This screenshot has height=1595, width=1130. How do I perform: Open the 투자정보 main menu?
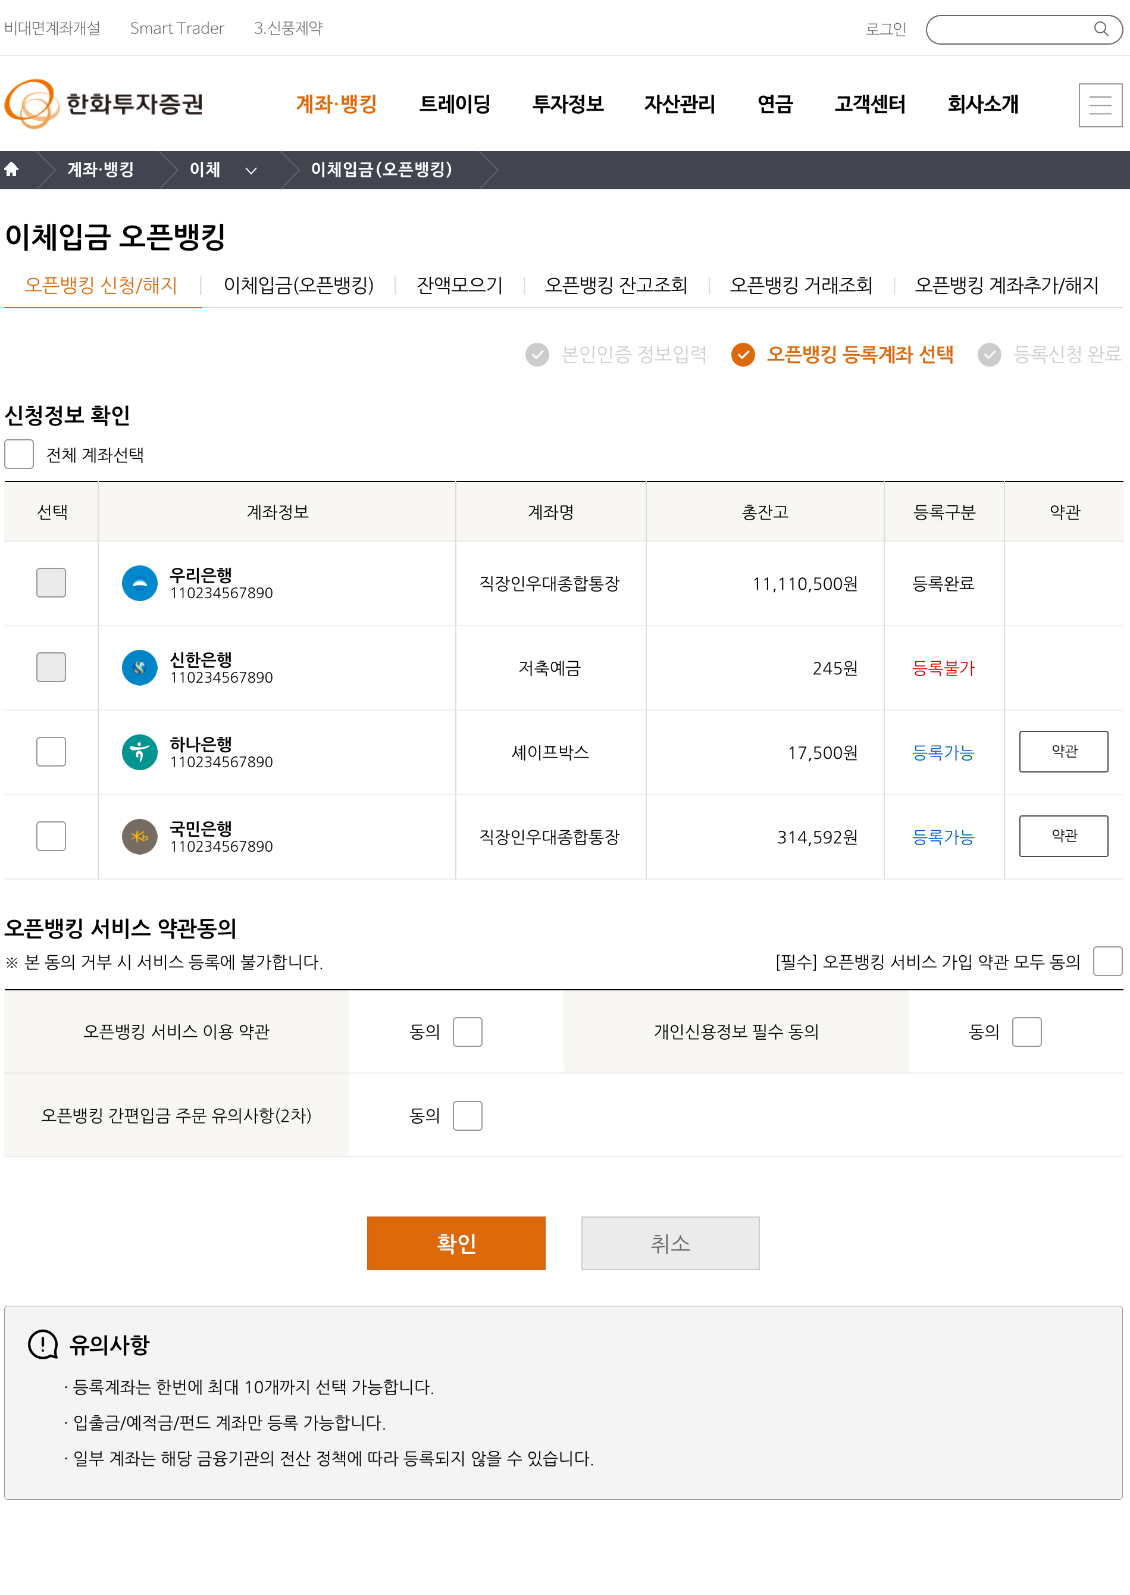coord(568,104)
